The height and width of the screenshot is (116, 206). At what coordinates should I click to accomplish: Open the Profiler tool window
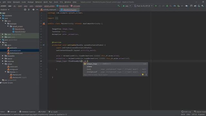(x=42, y=112)
